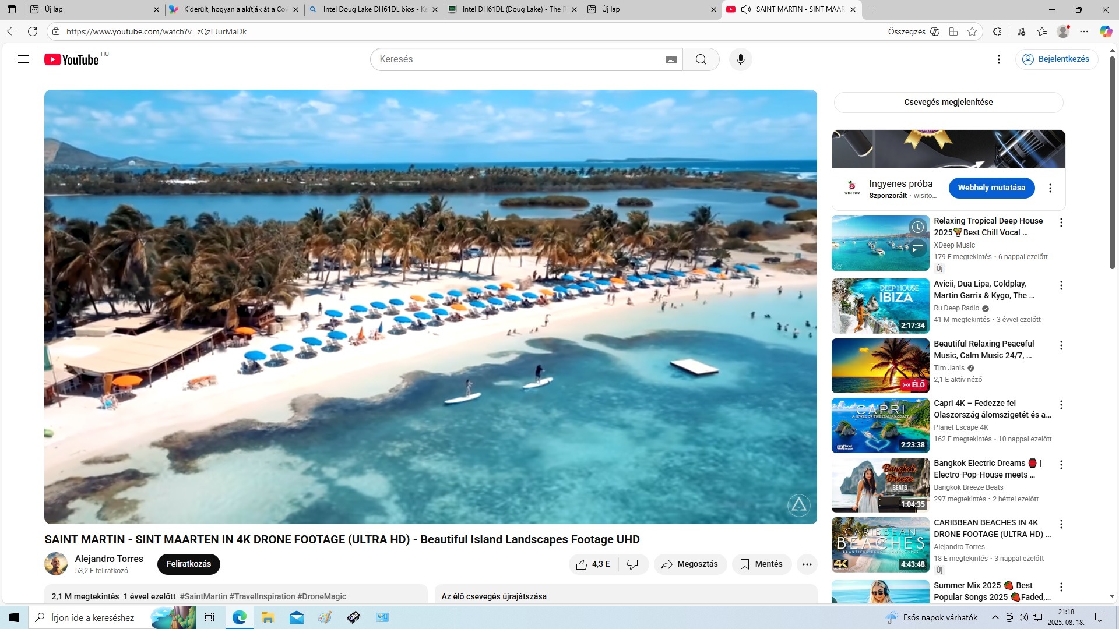The height and width of the screenshot is (629, 1119).
Task: Start voice search with microphone icon
Action: pyautogui.click(x=740, y=59)
